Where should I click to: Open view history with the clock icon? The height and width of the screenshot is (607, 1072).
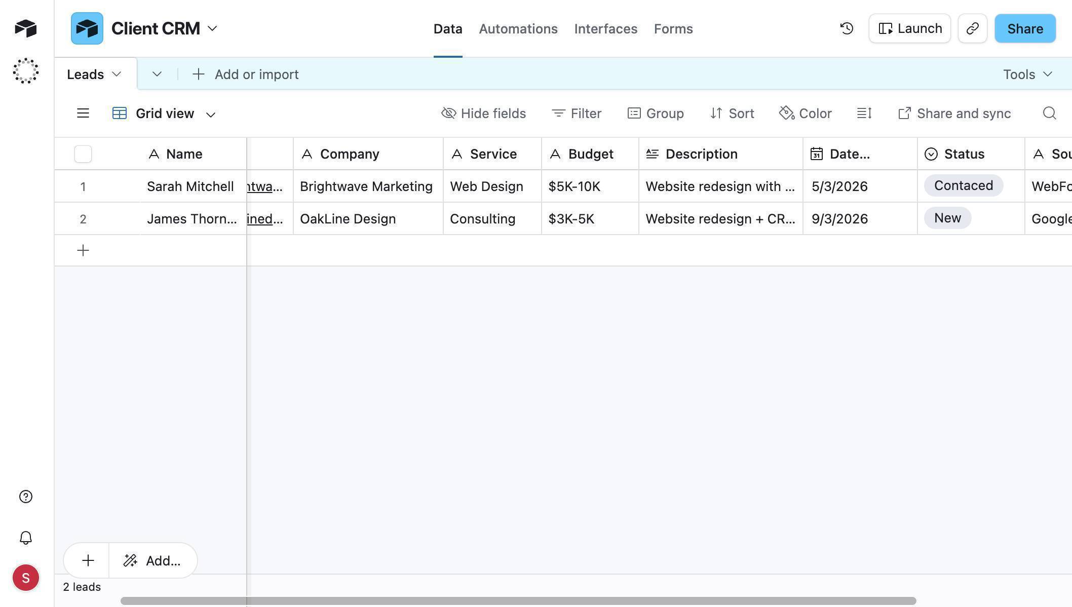coord(846,28)
